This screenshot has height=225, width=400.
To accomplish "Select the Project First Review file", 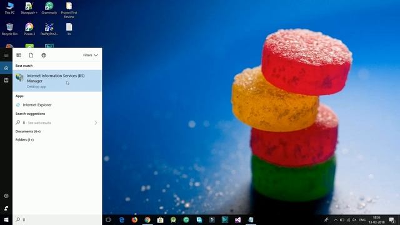I will click(x=69, y=10).
